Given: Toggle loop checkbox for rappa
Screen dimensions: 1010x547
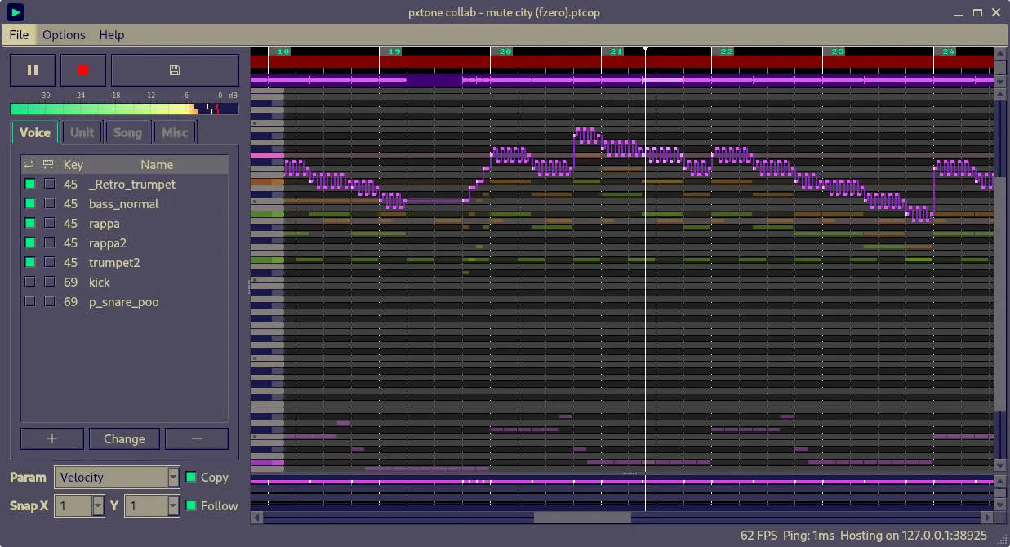Looking at the screenshot, I should pos(30,223).
